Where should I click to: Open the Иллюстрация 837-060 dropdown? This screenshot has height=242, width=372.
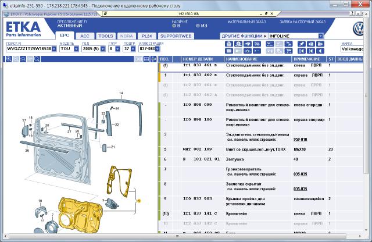point(158,49)
